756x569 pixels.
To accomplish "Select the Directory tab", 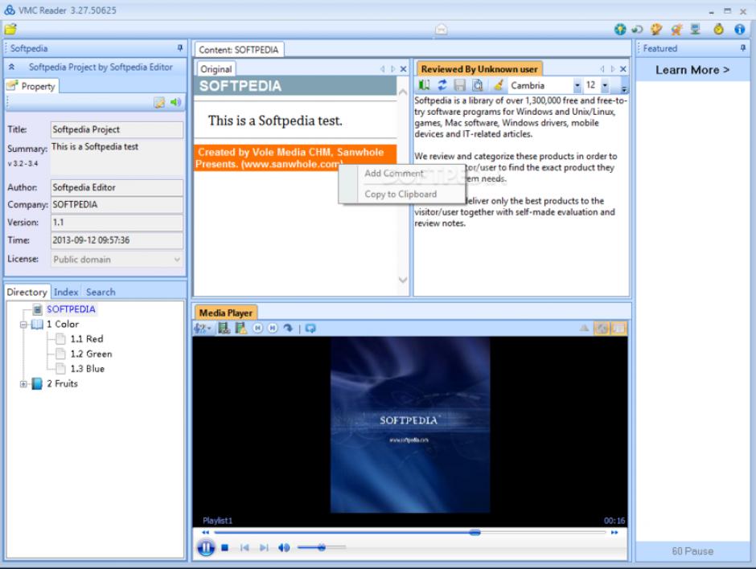I will click(27, 292).
